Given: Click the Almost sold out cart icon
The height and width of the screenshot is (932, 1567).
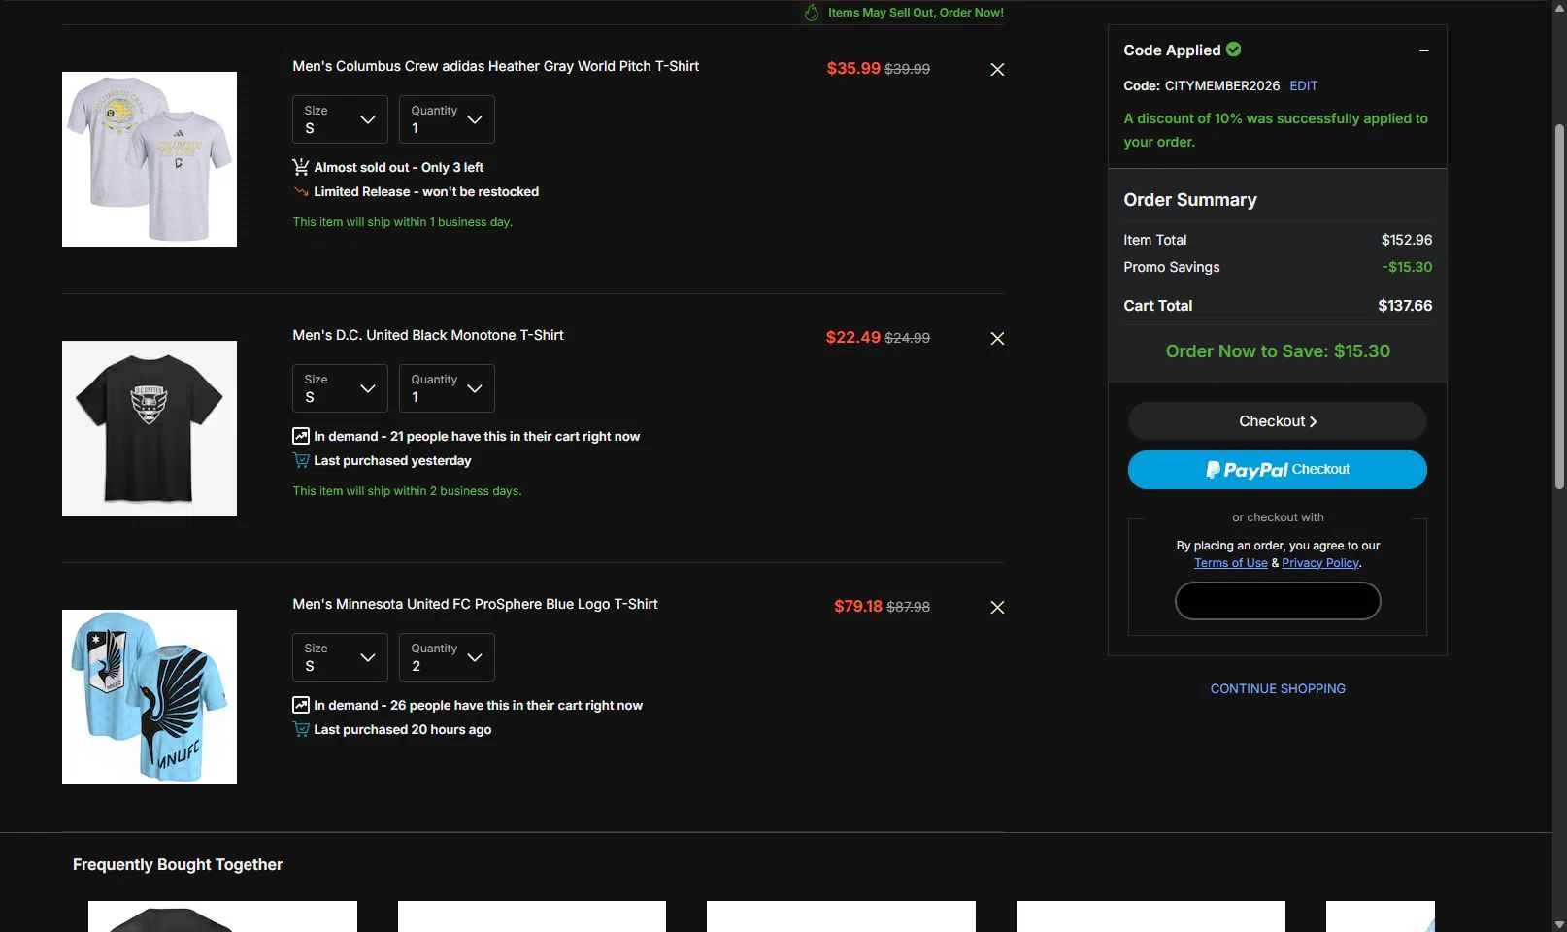Looking at the screenshot, I should (301, 167).
